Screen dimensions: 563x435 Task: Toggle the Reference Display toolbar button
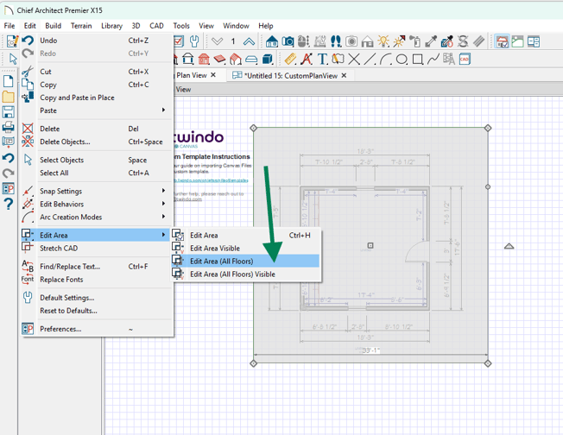(x=502, y=41)
